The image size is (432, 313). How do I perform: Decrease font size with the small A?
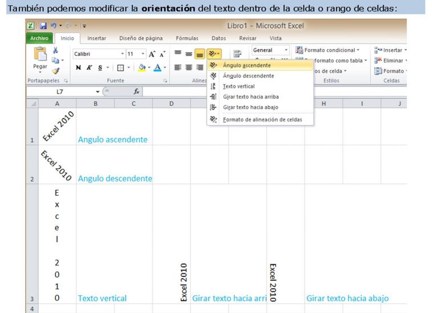pos(162,54)
